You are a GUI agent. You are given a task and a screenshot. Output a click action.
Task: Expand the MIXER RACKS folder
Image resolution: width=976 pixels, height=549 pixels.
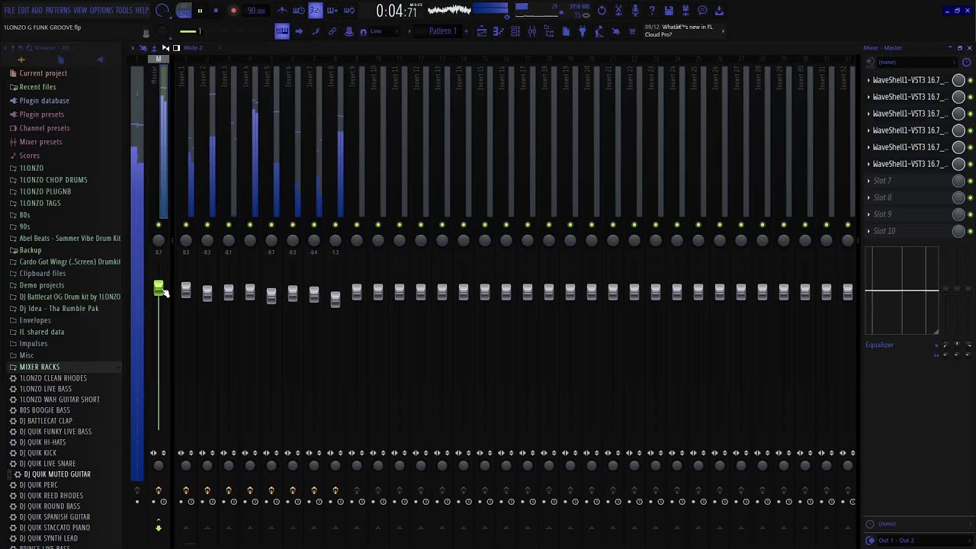click(39, 367)
